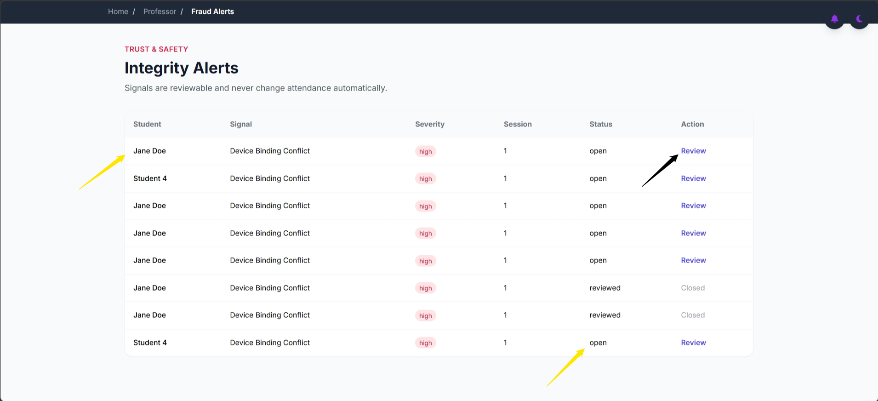Go to Home breadcrumb link
This screenshot has width=878, height=401.
point(118,11)
